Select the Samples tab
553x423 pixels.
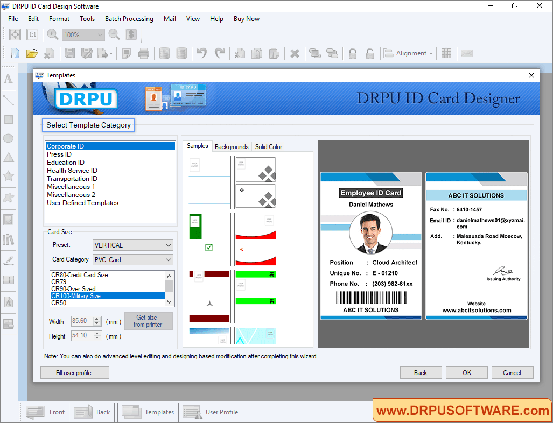198,146
